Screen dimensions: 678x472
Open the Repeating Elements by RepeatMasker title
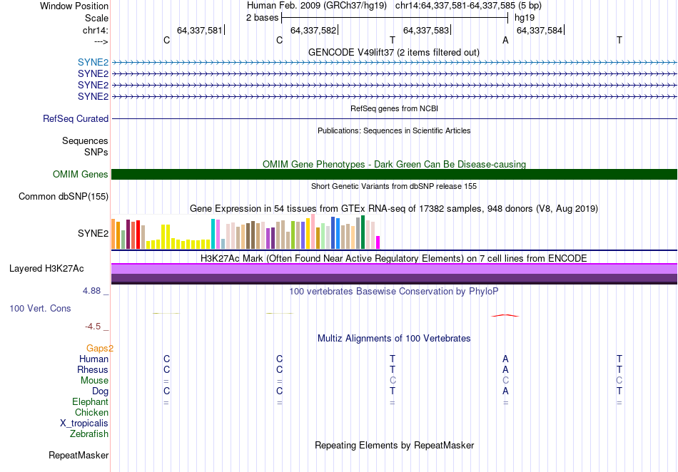[x=394, y=446]
